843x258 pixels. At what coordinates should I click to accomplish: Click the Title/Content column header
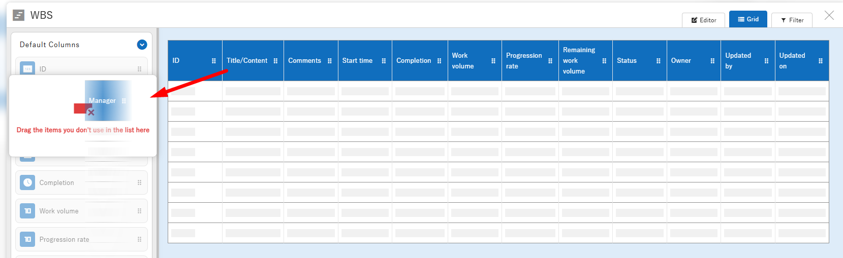(x=253, y=61)
